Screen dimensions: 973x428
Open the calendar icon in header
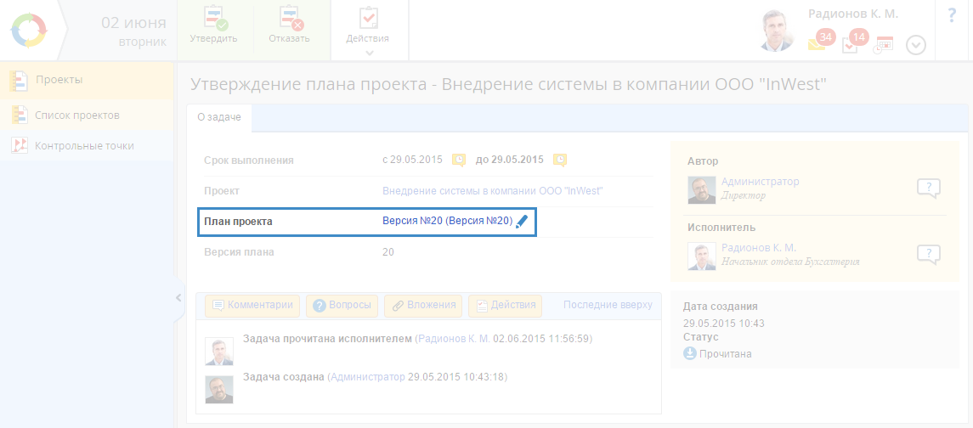click(x=884, y=44)
